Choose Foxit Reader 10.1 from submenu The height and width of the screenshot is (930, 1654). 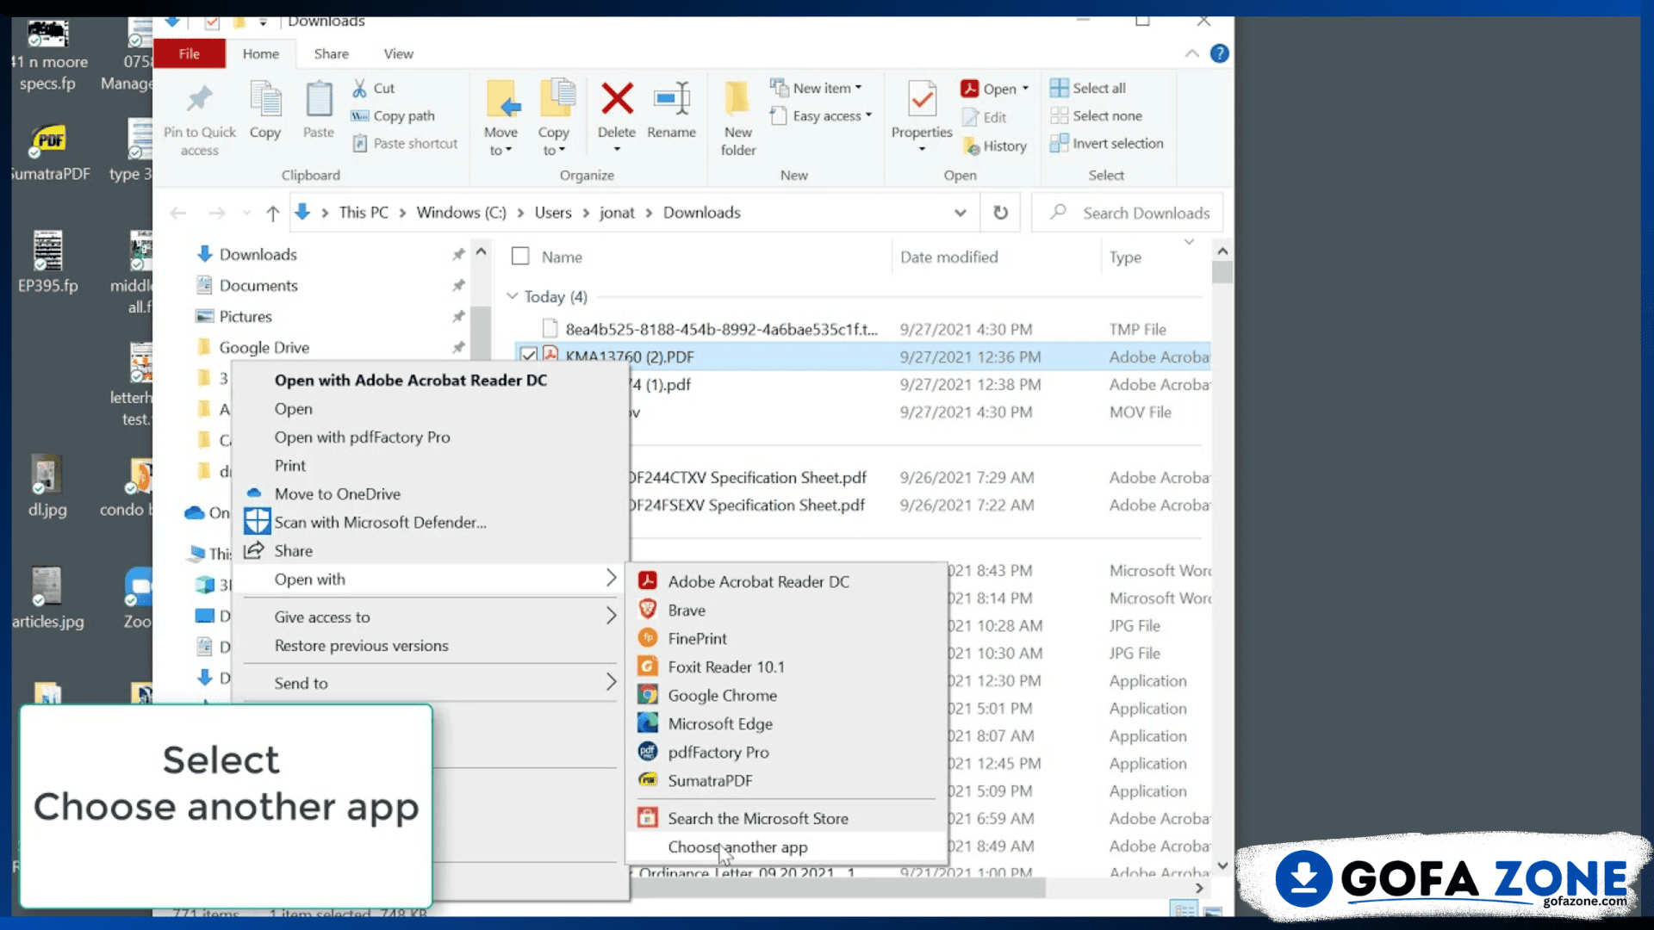point(785,666)
